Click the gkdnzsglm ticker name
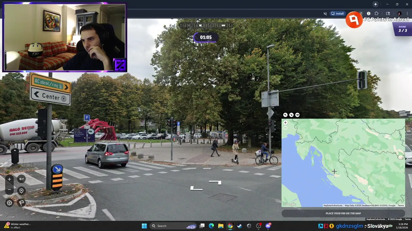 point(349,226)
